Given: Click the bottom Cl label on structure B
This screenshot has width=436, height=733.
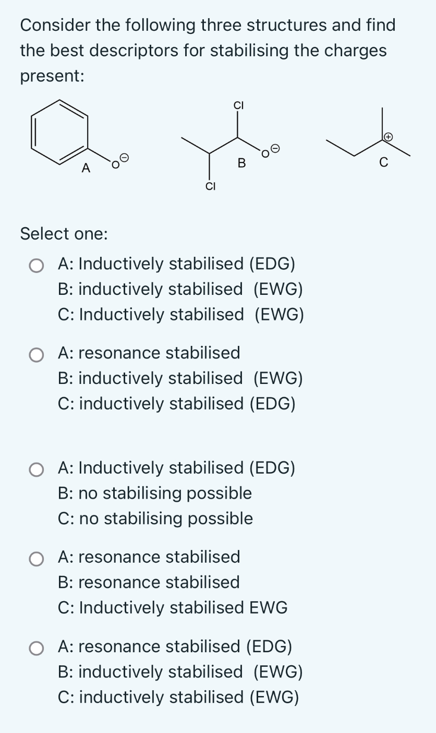Looking at the screenshot, I should (x=211, y=186).
